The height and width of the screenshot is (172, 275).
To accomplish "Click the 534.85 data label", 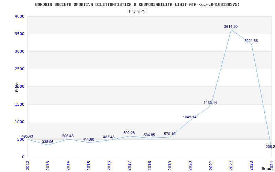I will pyautogui.click(x=150, y=135).
